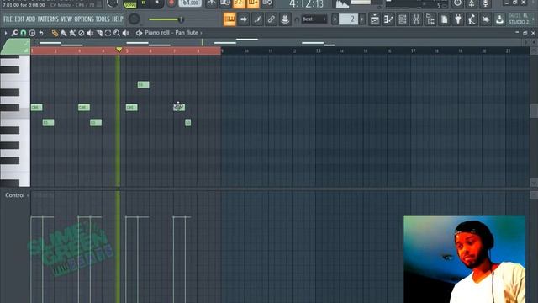The image size is (538, 303).
Task: Open the Playlist view icon
Action: pyautogui.click(x=375, y=19)
